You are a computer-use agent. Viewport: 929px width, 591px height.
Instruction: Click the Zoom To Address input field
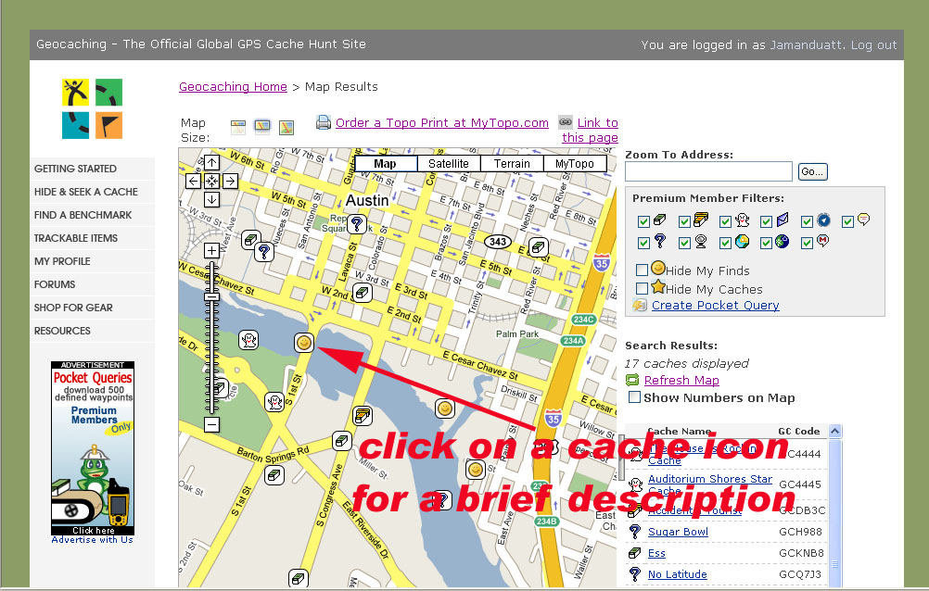[708, 171]
